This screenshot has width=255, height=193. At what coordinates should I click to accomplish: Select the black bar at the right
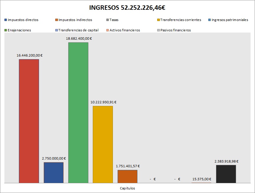226,174
